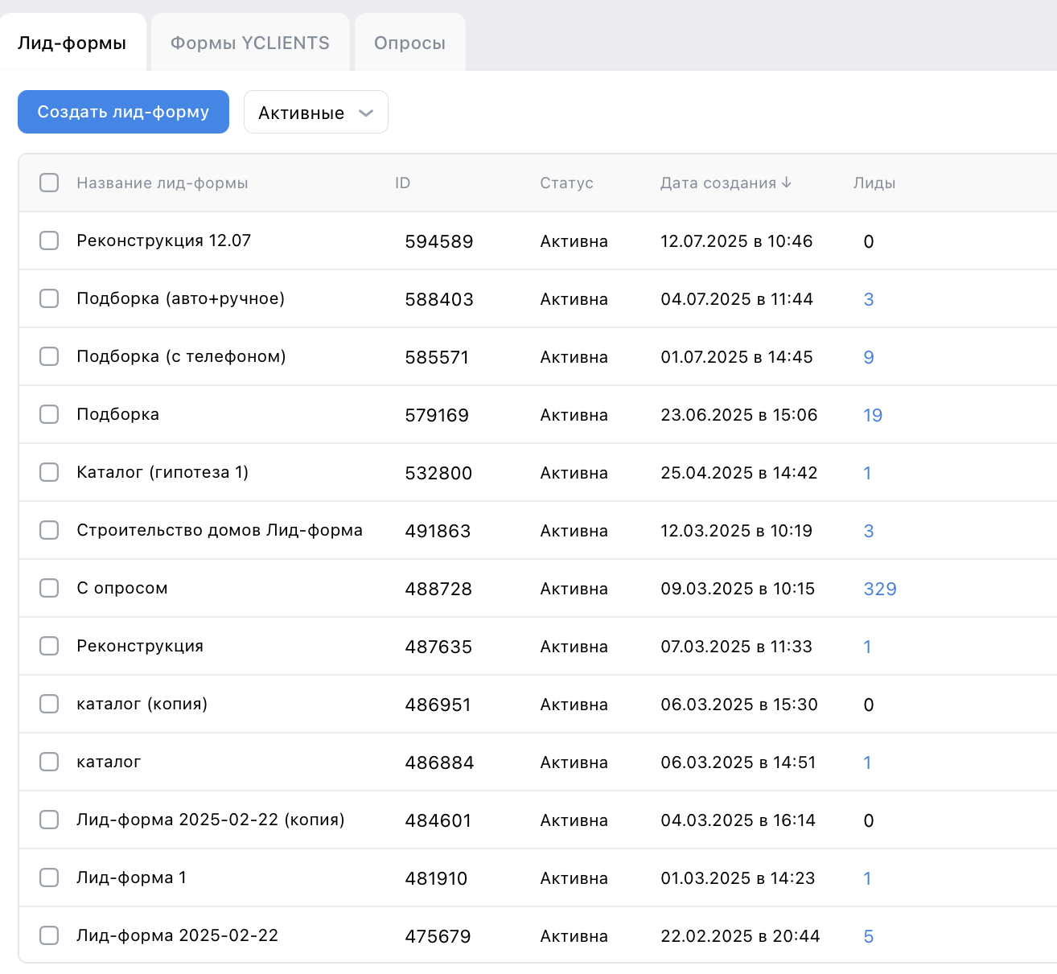Click the Лиды column header
Image resolution: width=1057 pixels, height=974 pixels.
point(874,183)
